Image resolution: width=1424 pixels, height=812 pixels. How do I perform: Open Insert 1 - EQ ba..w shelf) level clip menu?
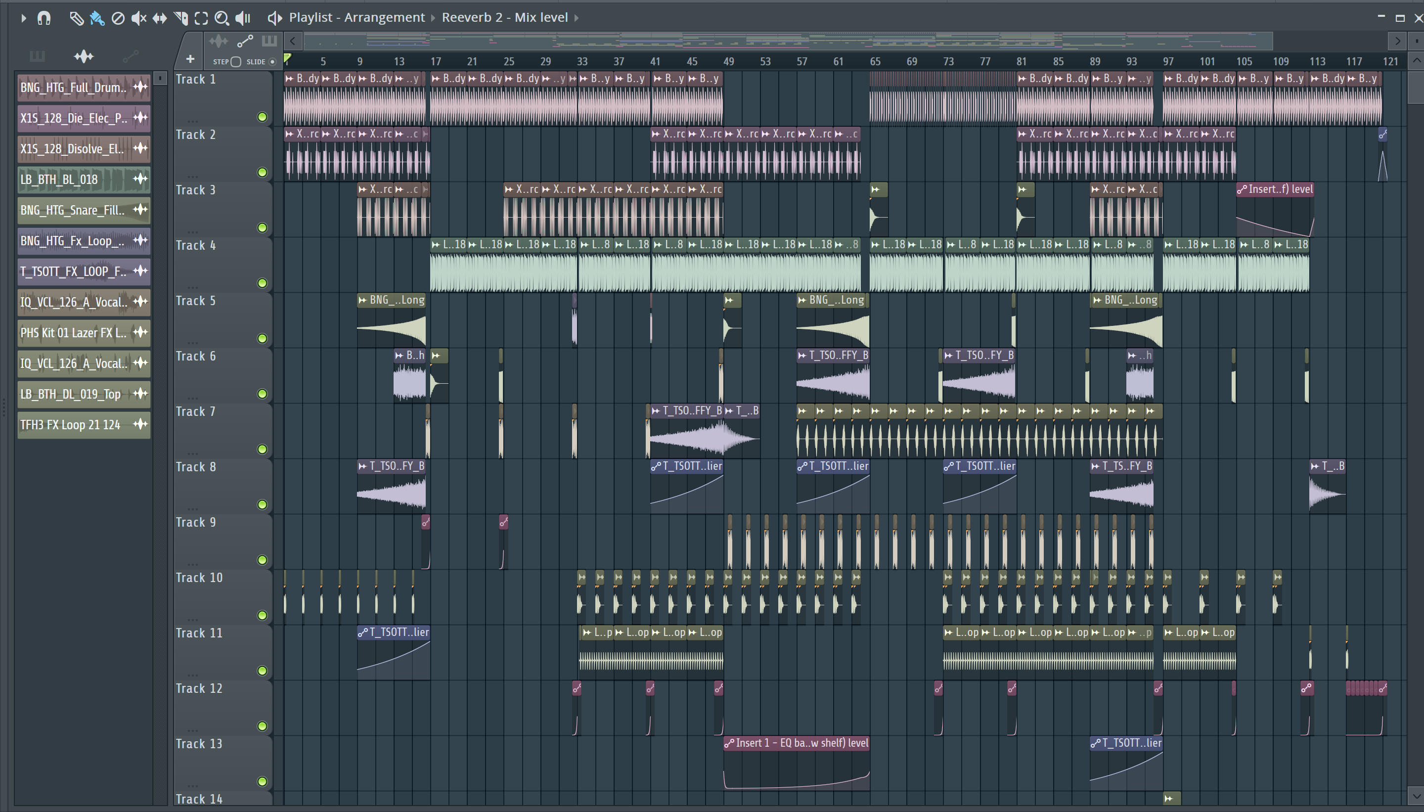click(x=729, y=743)
